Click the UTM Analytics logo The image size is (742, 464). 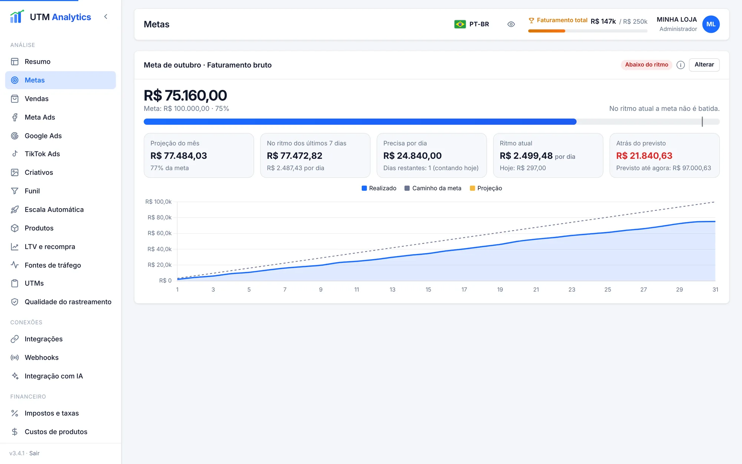pos(50,17)
